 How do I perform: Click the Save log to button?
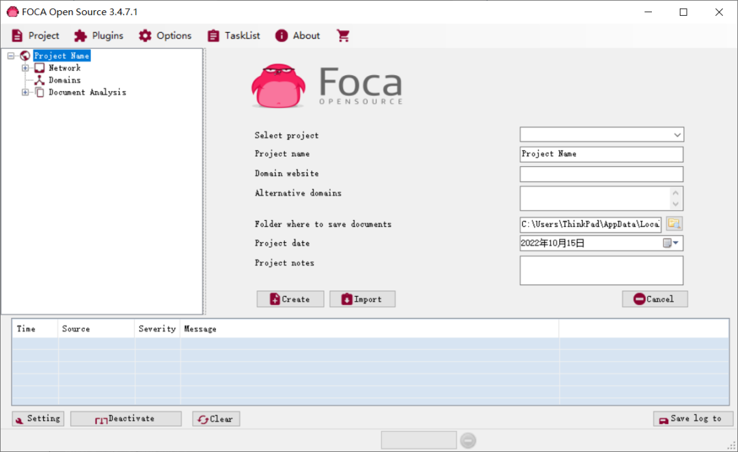(693, 418)
